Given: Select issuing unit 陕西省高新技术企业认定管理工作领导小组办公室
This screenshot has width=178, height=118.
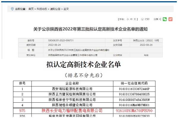Looking at the screenshot, I should click(73, 55).
